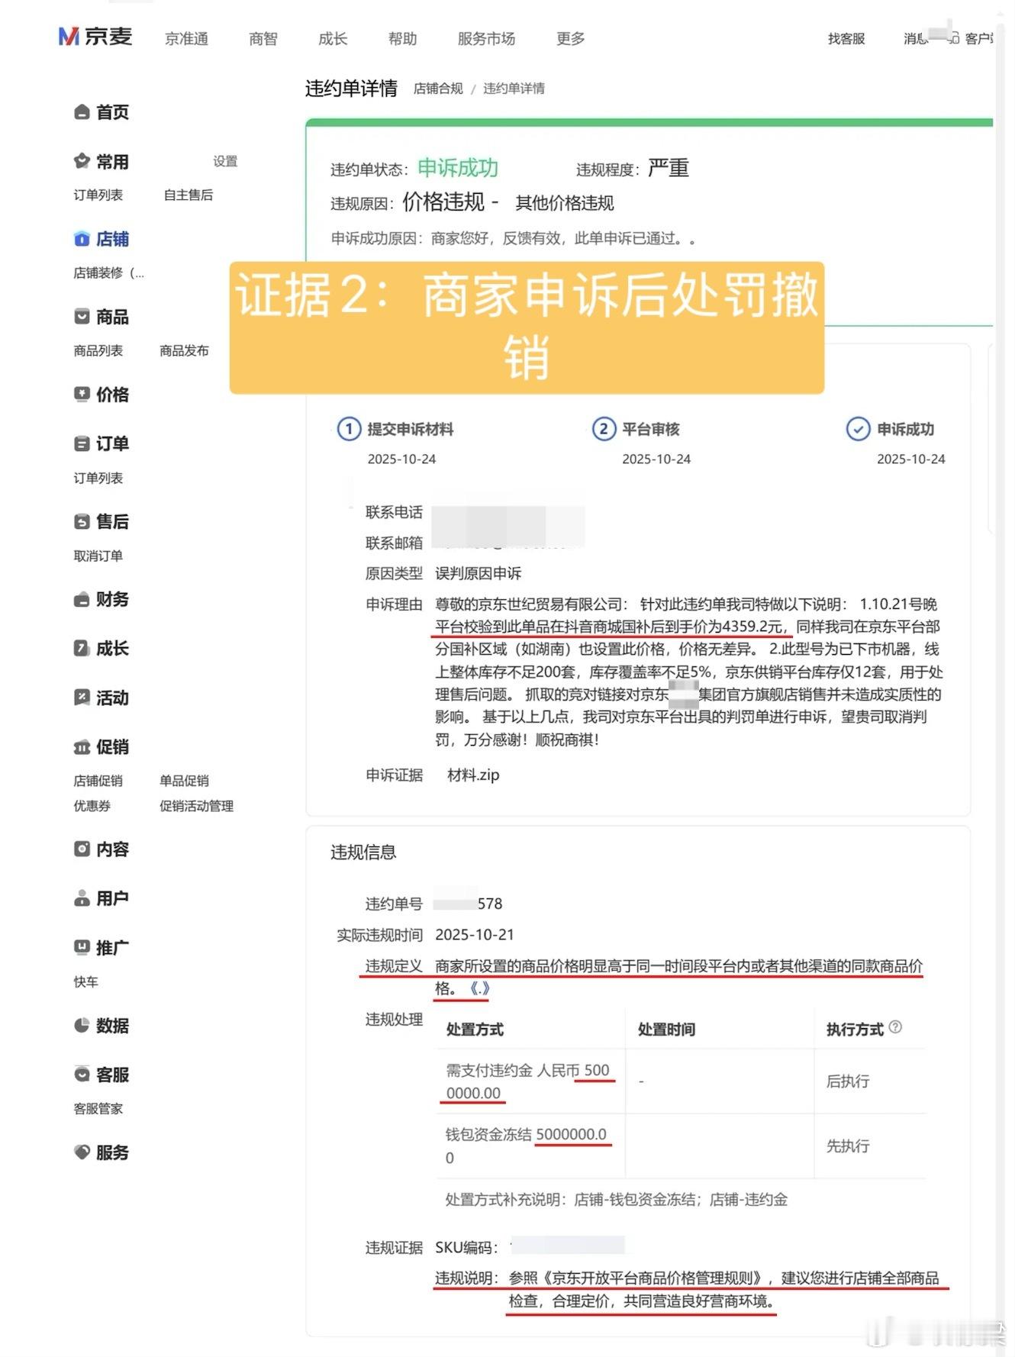Click step 2 平台审核 circle
The width and height of the screenshot is (1015, 1357).
click(604, 429)
